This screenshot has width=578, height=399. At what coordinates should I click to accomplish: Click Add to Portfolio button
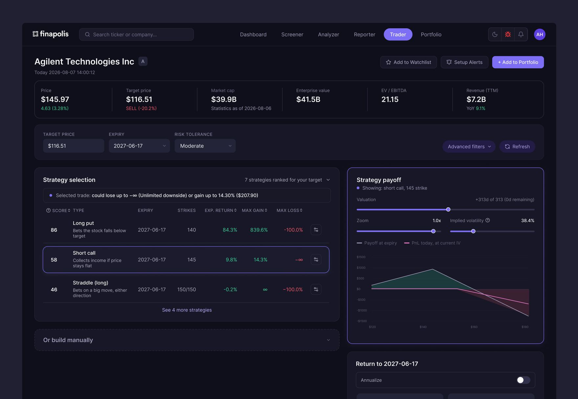[518, 62]
